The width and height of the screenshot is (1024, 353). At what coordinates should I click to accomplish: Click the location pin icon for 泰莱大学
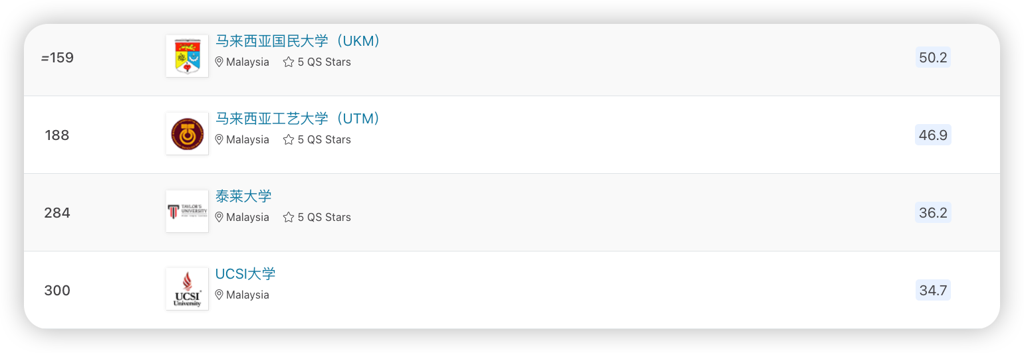coord(219,217)
